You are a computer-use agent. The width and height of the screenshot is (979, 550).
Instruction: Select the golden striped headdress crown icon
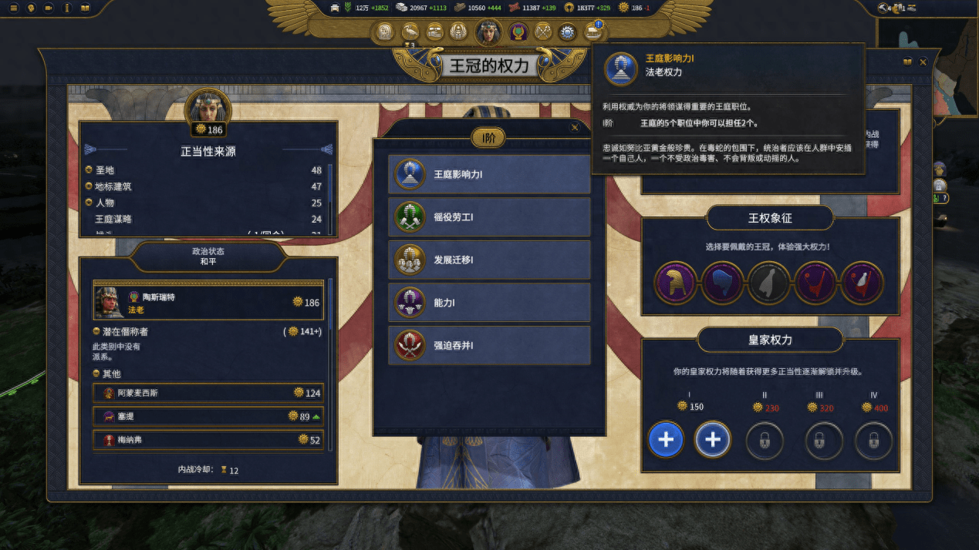click(676, 283)
